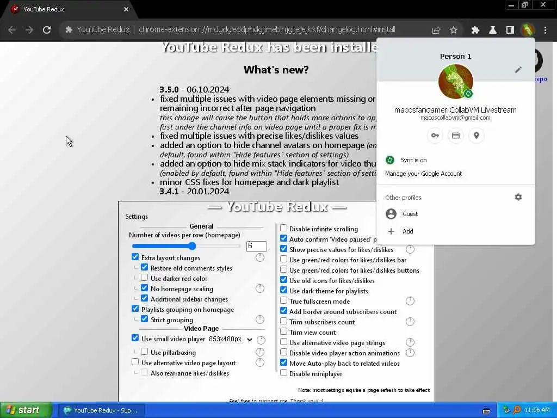Click the videos per row number field

click(257, 246)
